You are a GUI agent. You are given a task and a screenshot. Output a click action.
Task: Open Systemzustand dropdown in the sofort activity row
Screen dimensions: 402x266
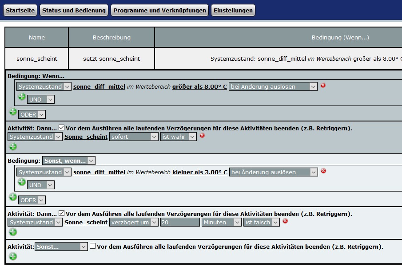(x=35, y=137)
